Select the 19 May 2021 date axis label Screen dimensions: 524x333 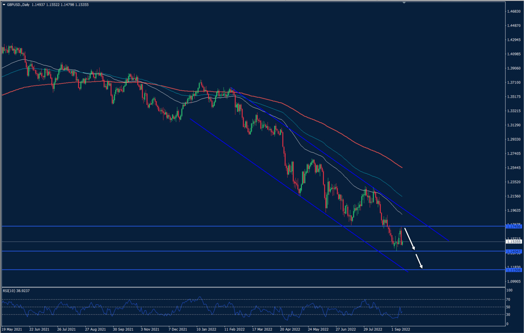[12, 329]
